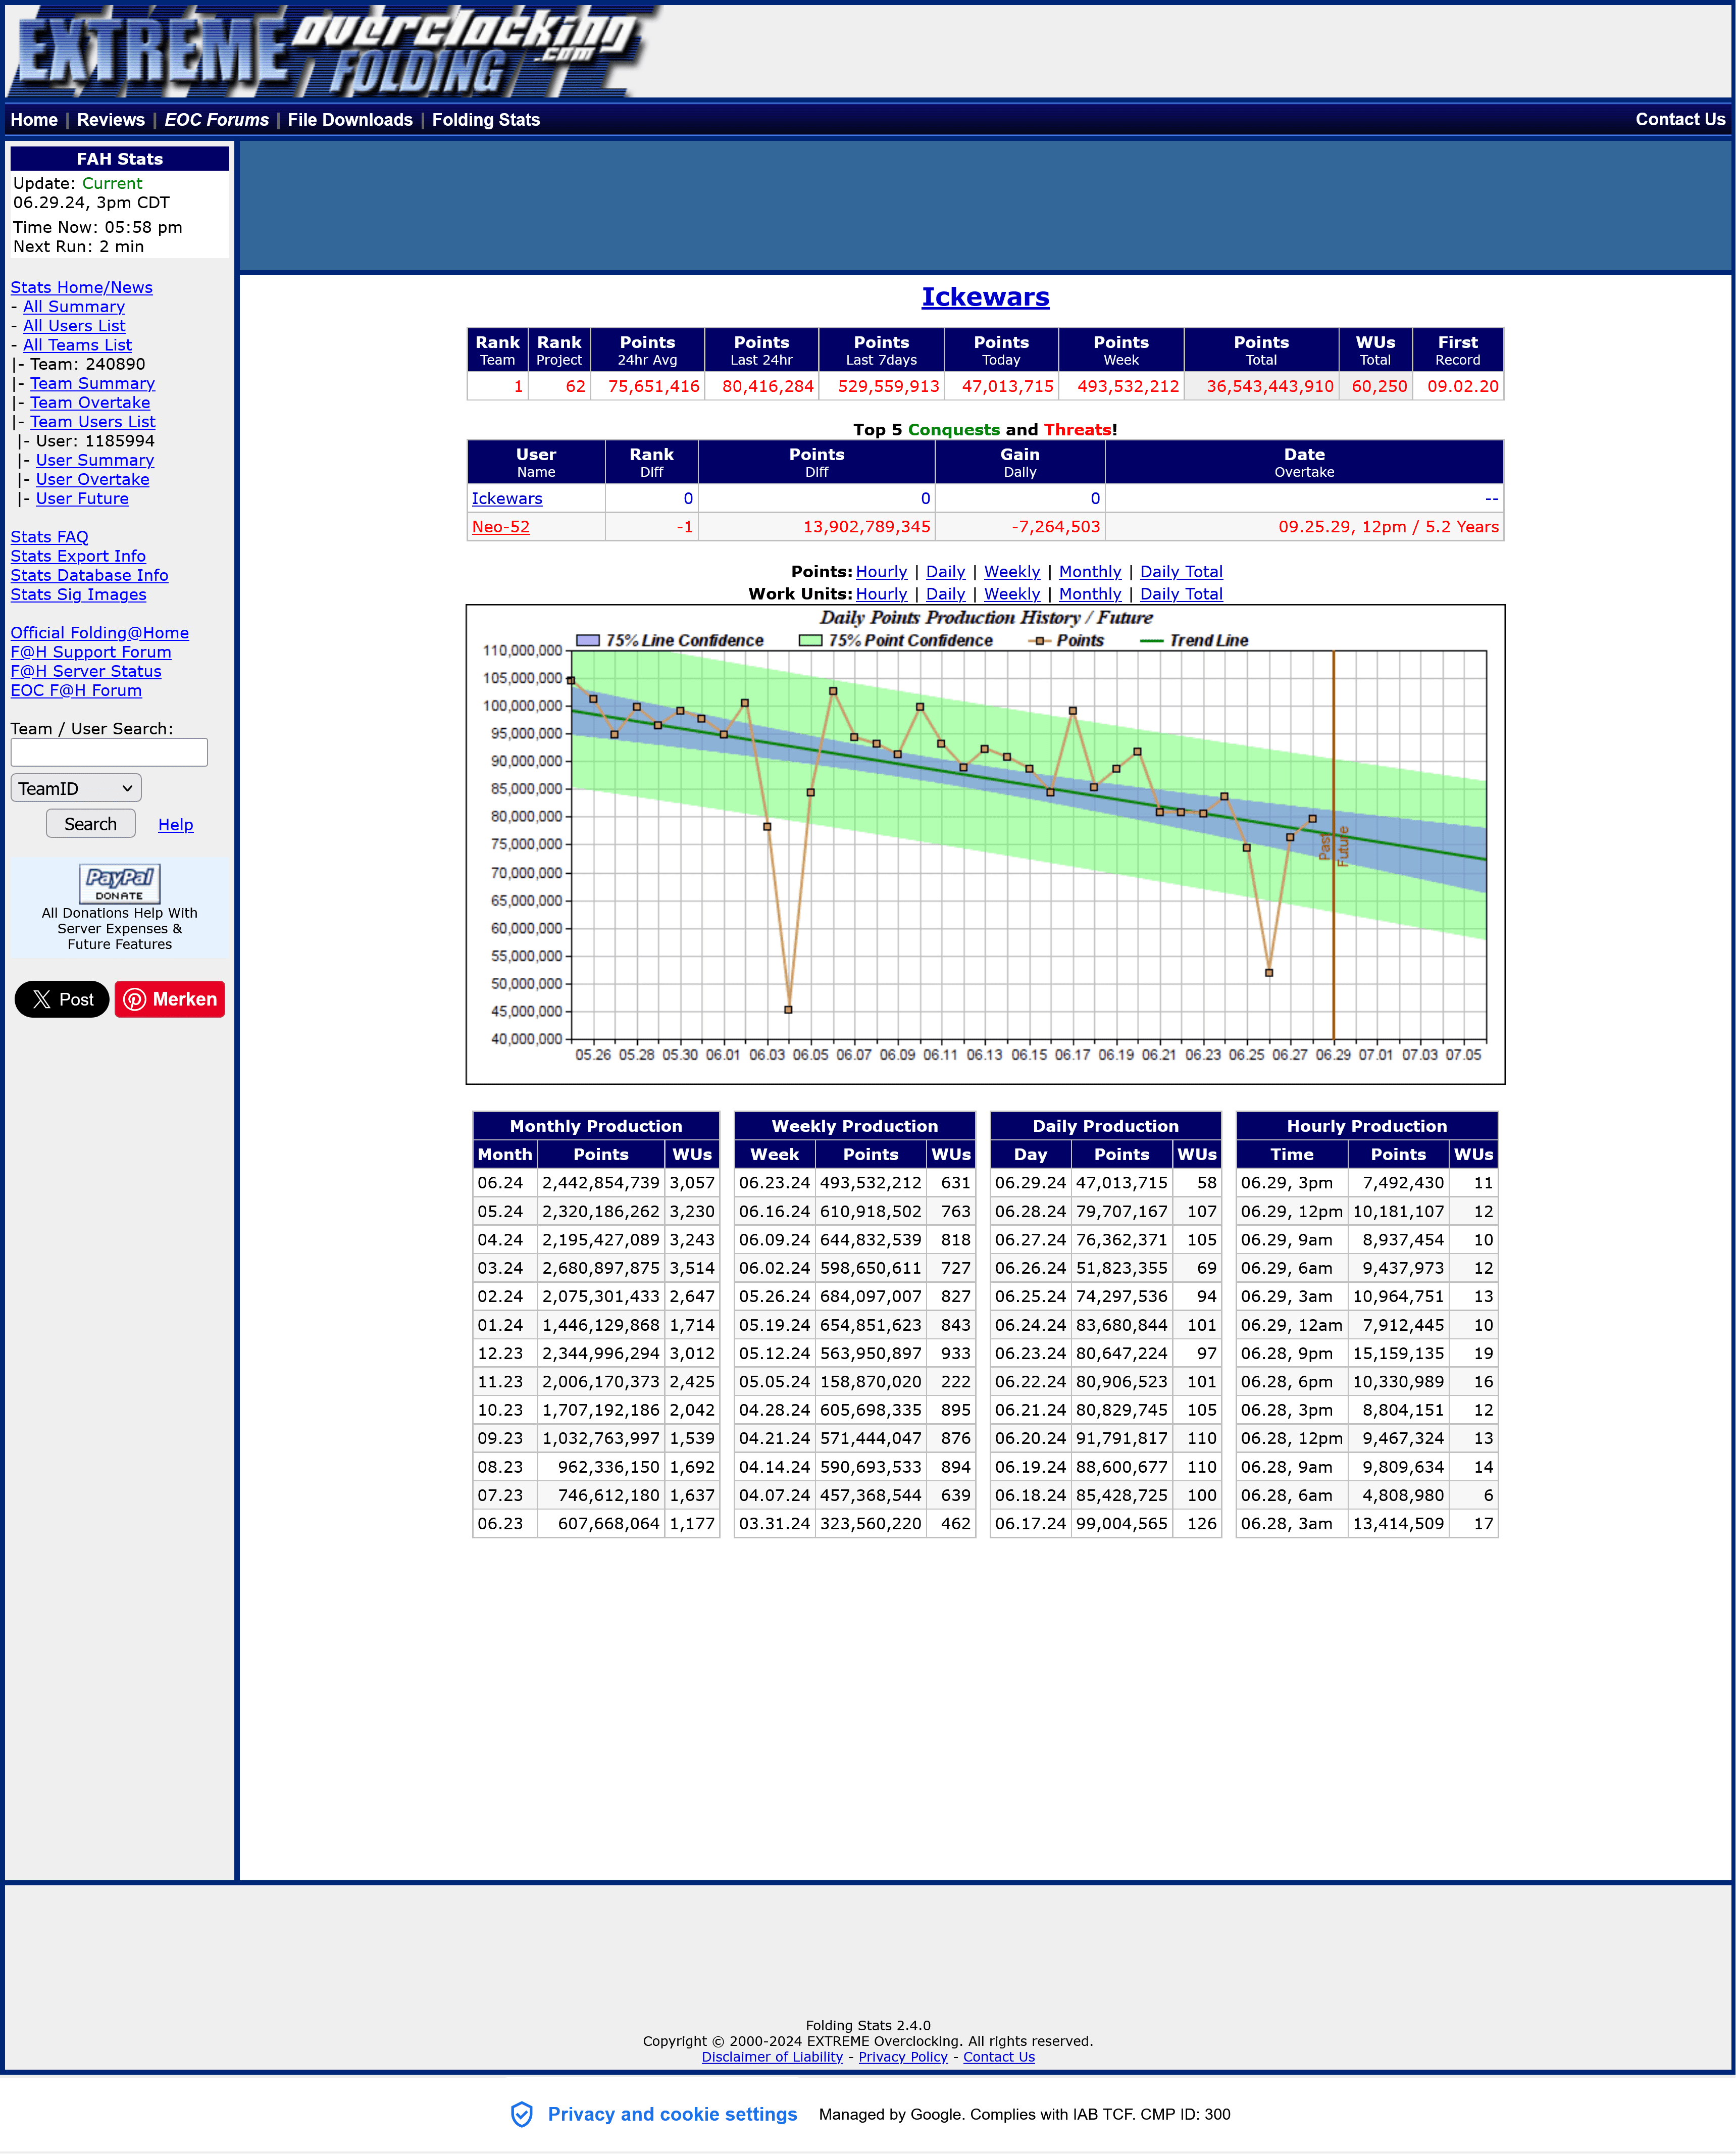Open the Help link beside Search

tap(175, 825)
